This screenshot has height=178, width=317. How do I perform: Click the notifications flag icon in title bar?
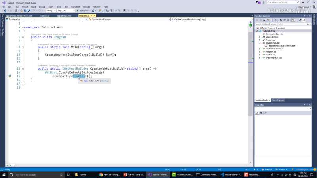pos(258,2)
